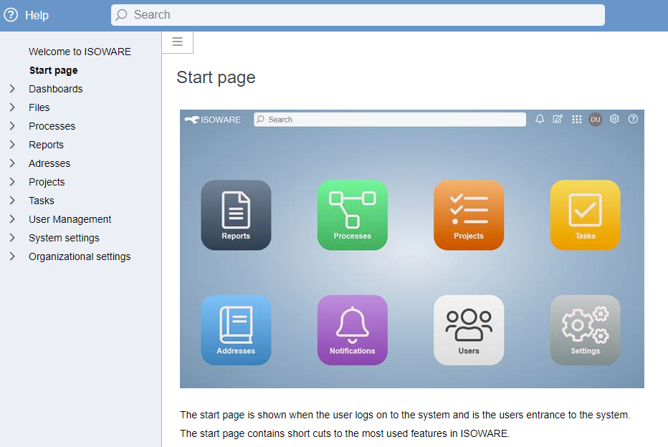Open the Adresses topic in sidebar
This screenshot has width=668, height=447.
49,163
